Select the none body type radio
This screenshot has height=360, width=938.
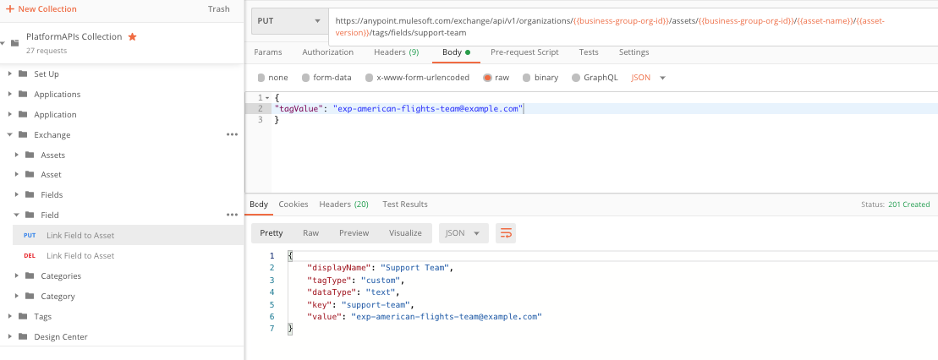pos(261,78)
